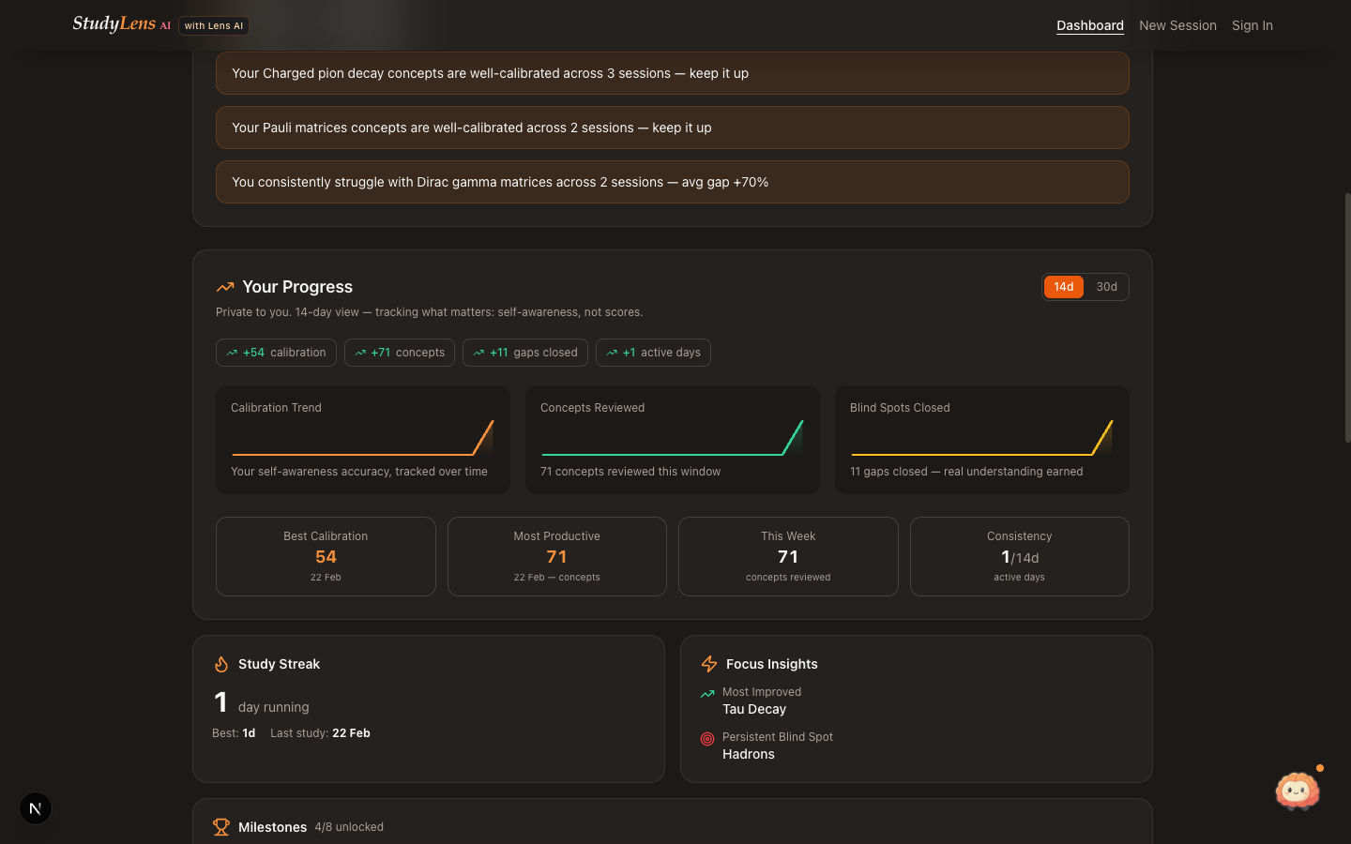Click the +54 calibration chip
The width and height of the screenshot is (1351, 844).
coord(276,353)
